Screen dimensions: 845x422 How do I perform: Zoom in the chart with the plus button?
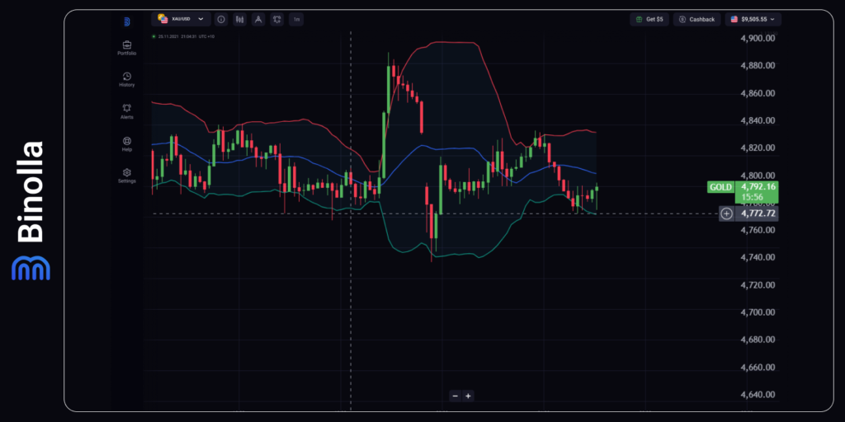pyautogui.click(x=469, y=396)
